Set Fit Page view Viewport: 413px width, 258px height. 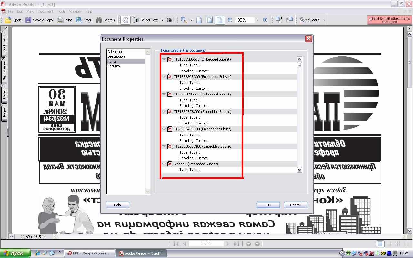point(209,20)
